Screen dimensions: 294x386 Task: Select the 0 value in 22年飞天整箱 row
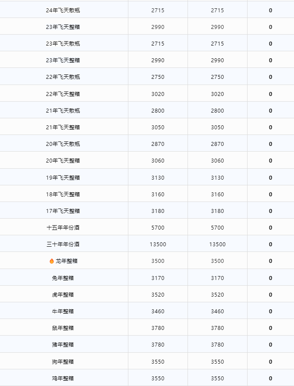(x=271, y=94)
